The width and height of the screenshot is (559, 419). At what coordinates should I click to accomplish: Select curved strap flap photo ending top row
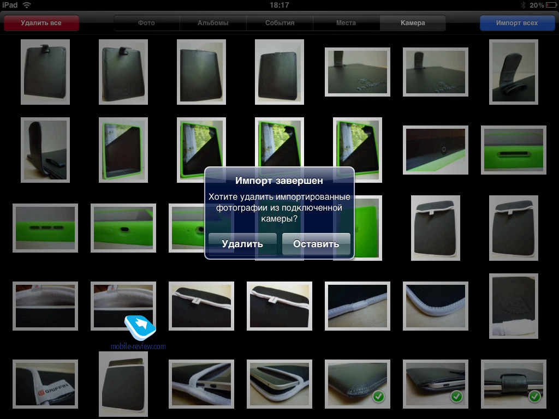click(514, 72)
